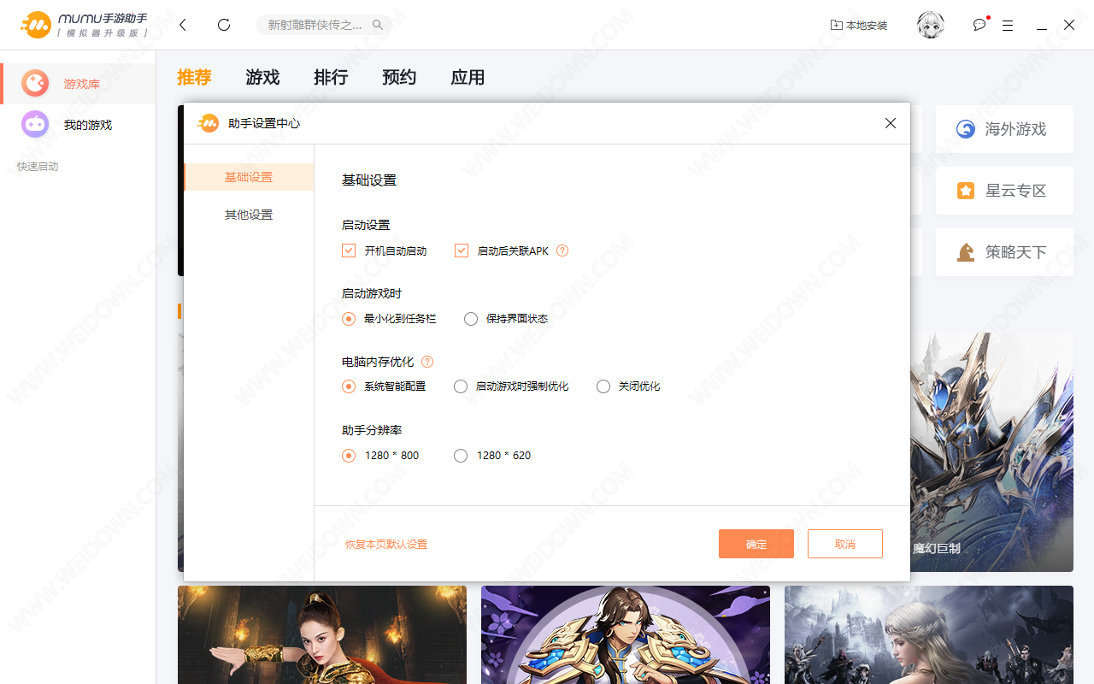This screenshot has height=684, width=1094.
Task: Click the MuMu logo in title bar
Action: tap(85, 25)
